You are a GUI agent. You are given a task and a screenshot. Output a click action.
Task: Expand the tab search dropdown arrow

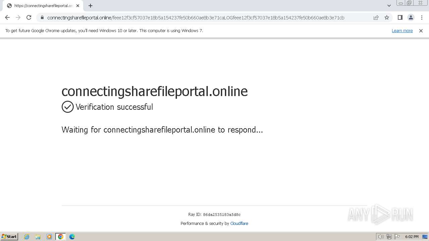tap(389, 6)
